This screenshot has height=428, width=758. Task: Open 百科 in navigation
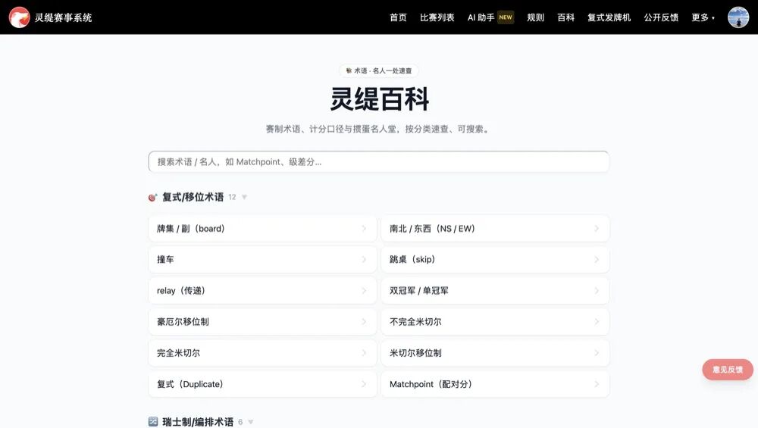click(565, 17)
